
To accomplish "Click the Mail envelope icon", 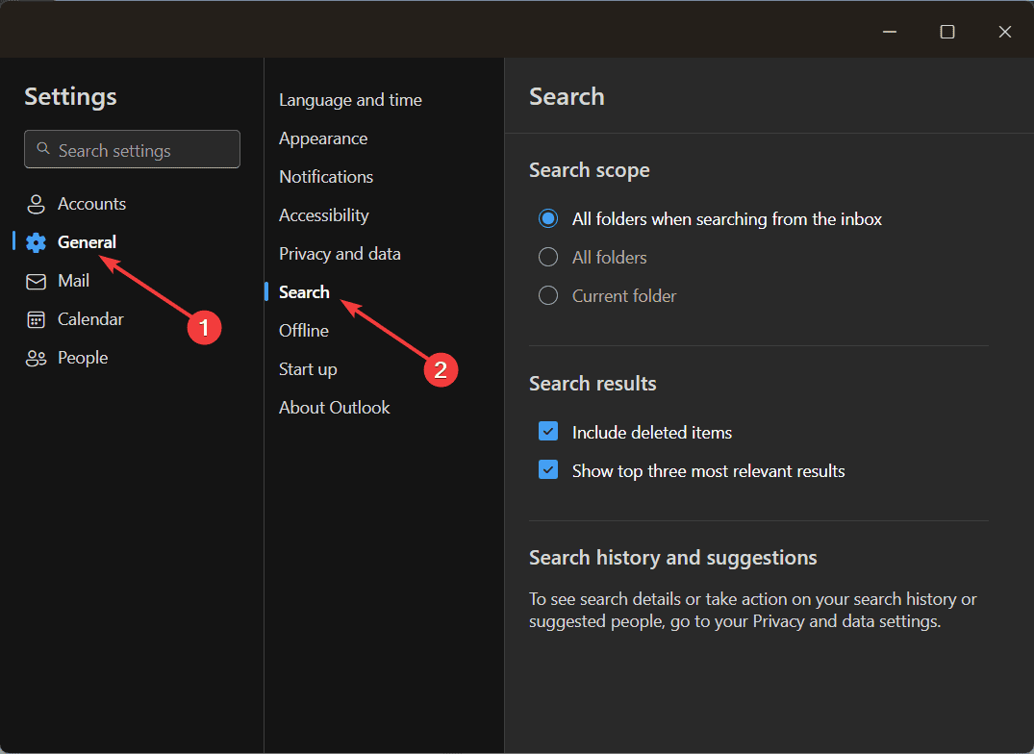I will [37, 281].
